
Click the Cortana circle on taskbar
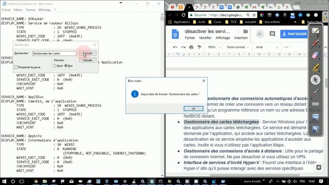point(13,181)
